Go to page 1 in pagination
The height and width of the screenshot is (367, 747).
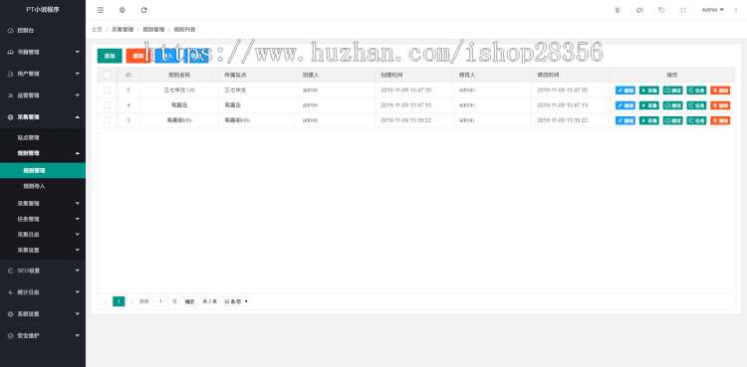(119, 301)
